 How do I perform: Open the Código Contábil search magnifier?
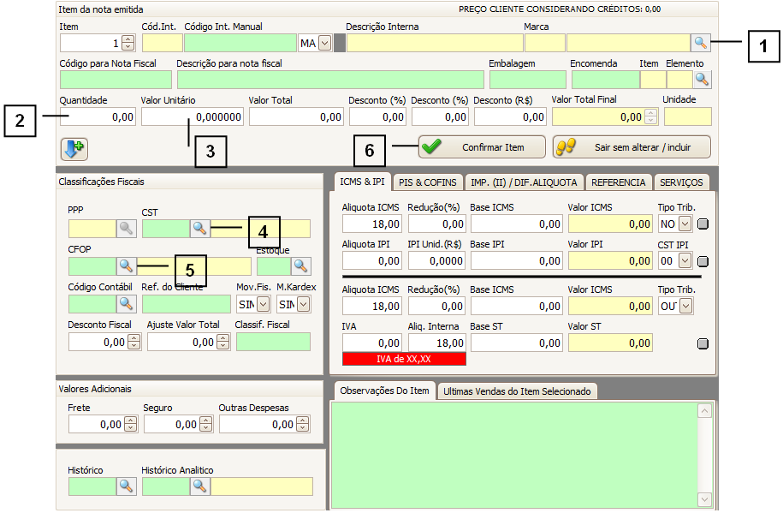pos(126,303)
